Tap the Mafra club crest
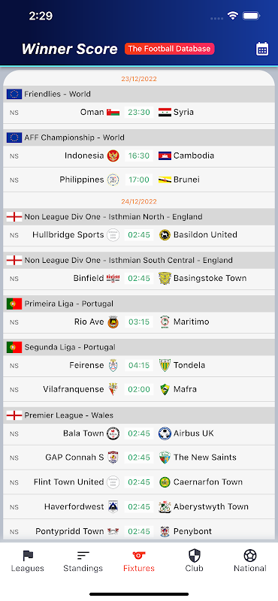 coord(165,389)
